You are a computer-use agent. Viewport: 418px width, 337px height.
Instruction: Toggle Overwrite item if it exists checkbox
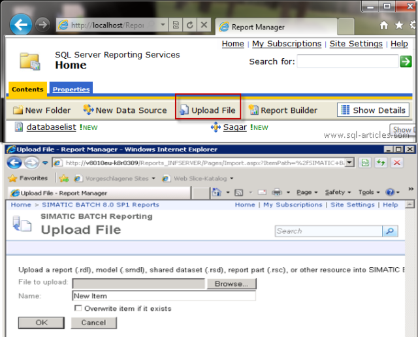click(x=78, y=308)
